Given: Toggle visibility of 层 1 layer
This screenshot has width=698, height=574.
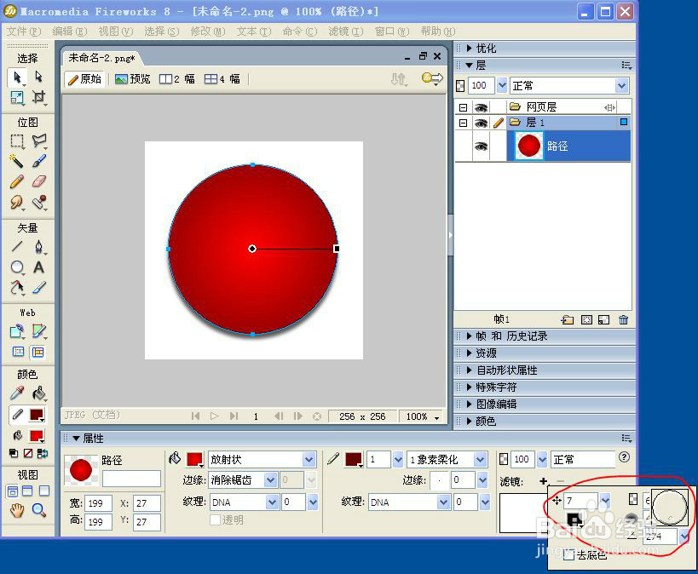Looking at the screenshot, I should (x=481, y=123).
